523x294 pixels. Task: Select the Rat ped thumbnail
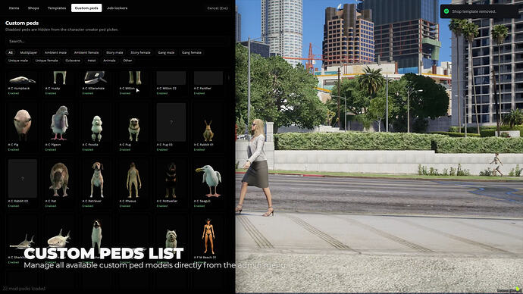click(60, 179)
